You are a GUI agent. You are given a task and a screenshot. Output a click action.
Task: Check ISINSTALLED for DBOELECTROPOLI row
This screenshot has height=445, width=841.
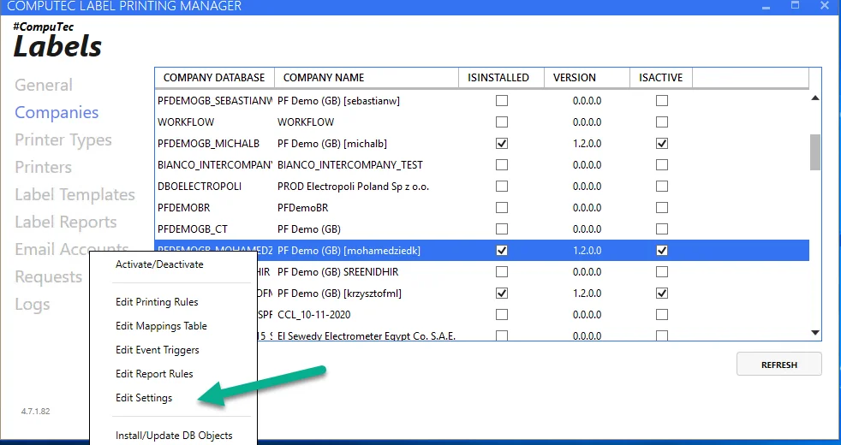(502, 186)
